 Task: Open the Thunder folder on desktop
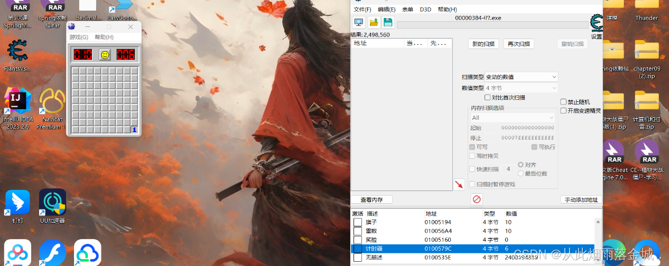646,11
